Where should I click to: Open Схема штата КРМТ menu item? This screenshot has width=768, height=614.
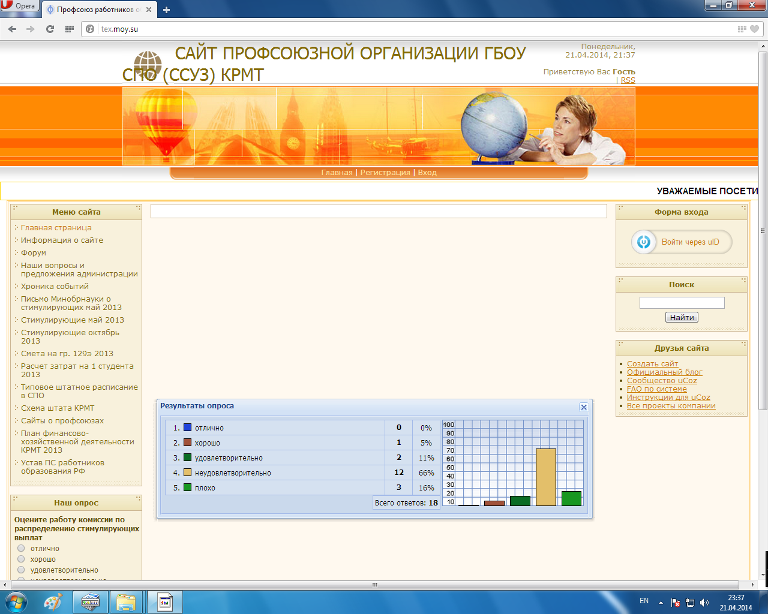tap(58, 408)
